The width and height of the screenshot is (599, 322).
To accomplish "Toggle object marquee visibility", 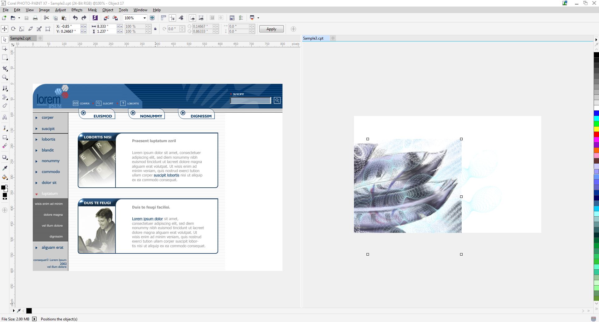I will (193, 18).
